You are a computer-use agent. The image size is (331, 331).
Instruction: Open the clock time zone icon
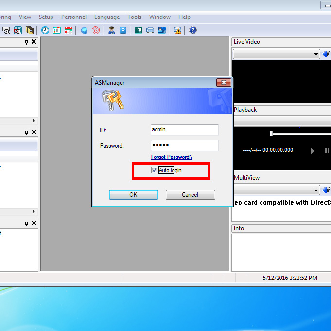coord(45,30)
